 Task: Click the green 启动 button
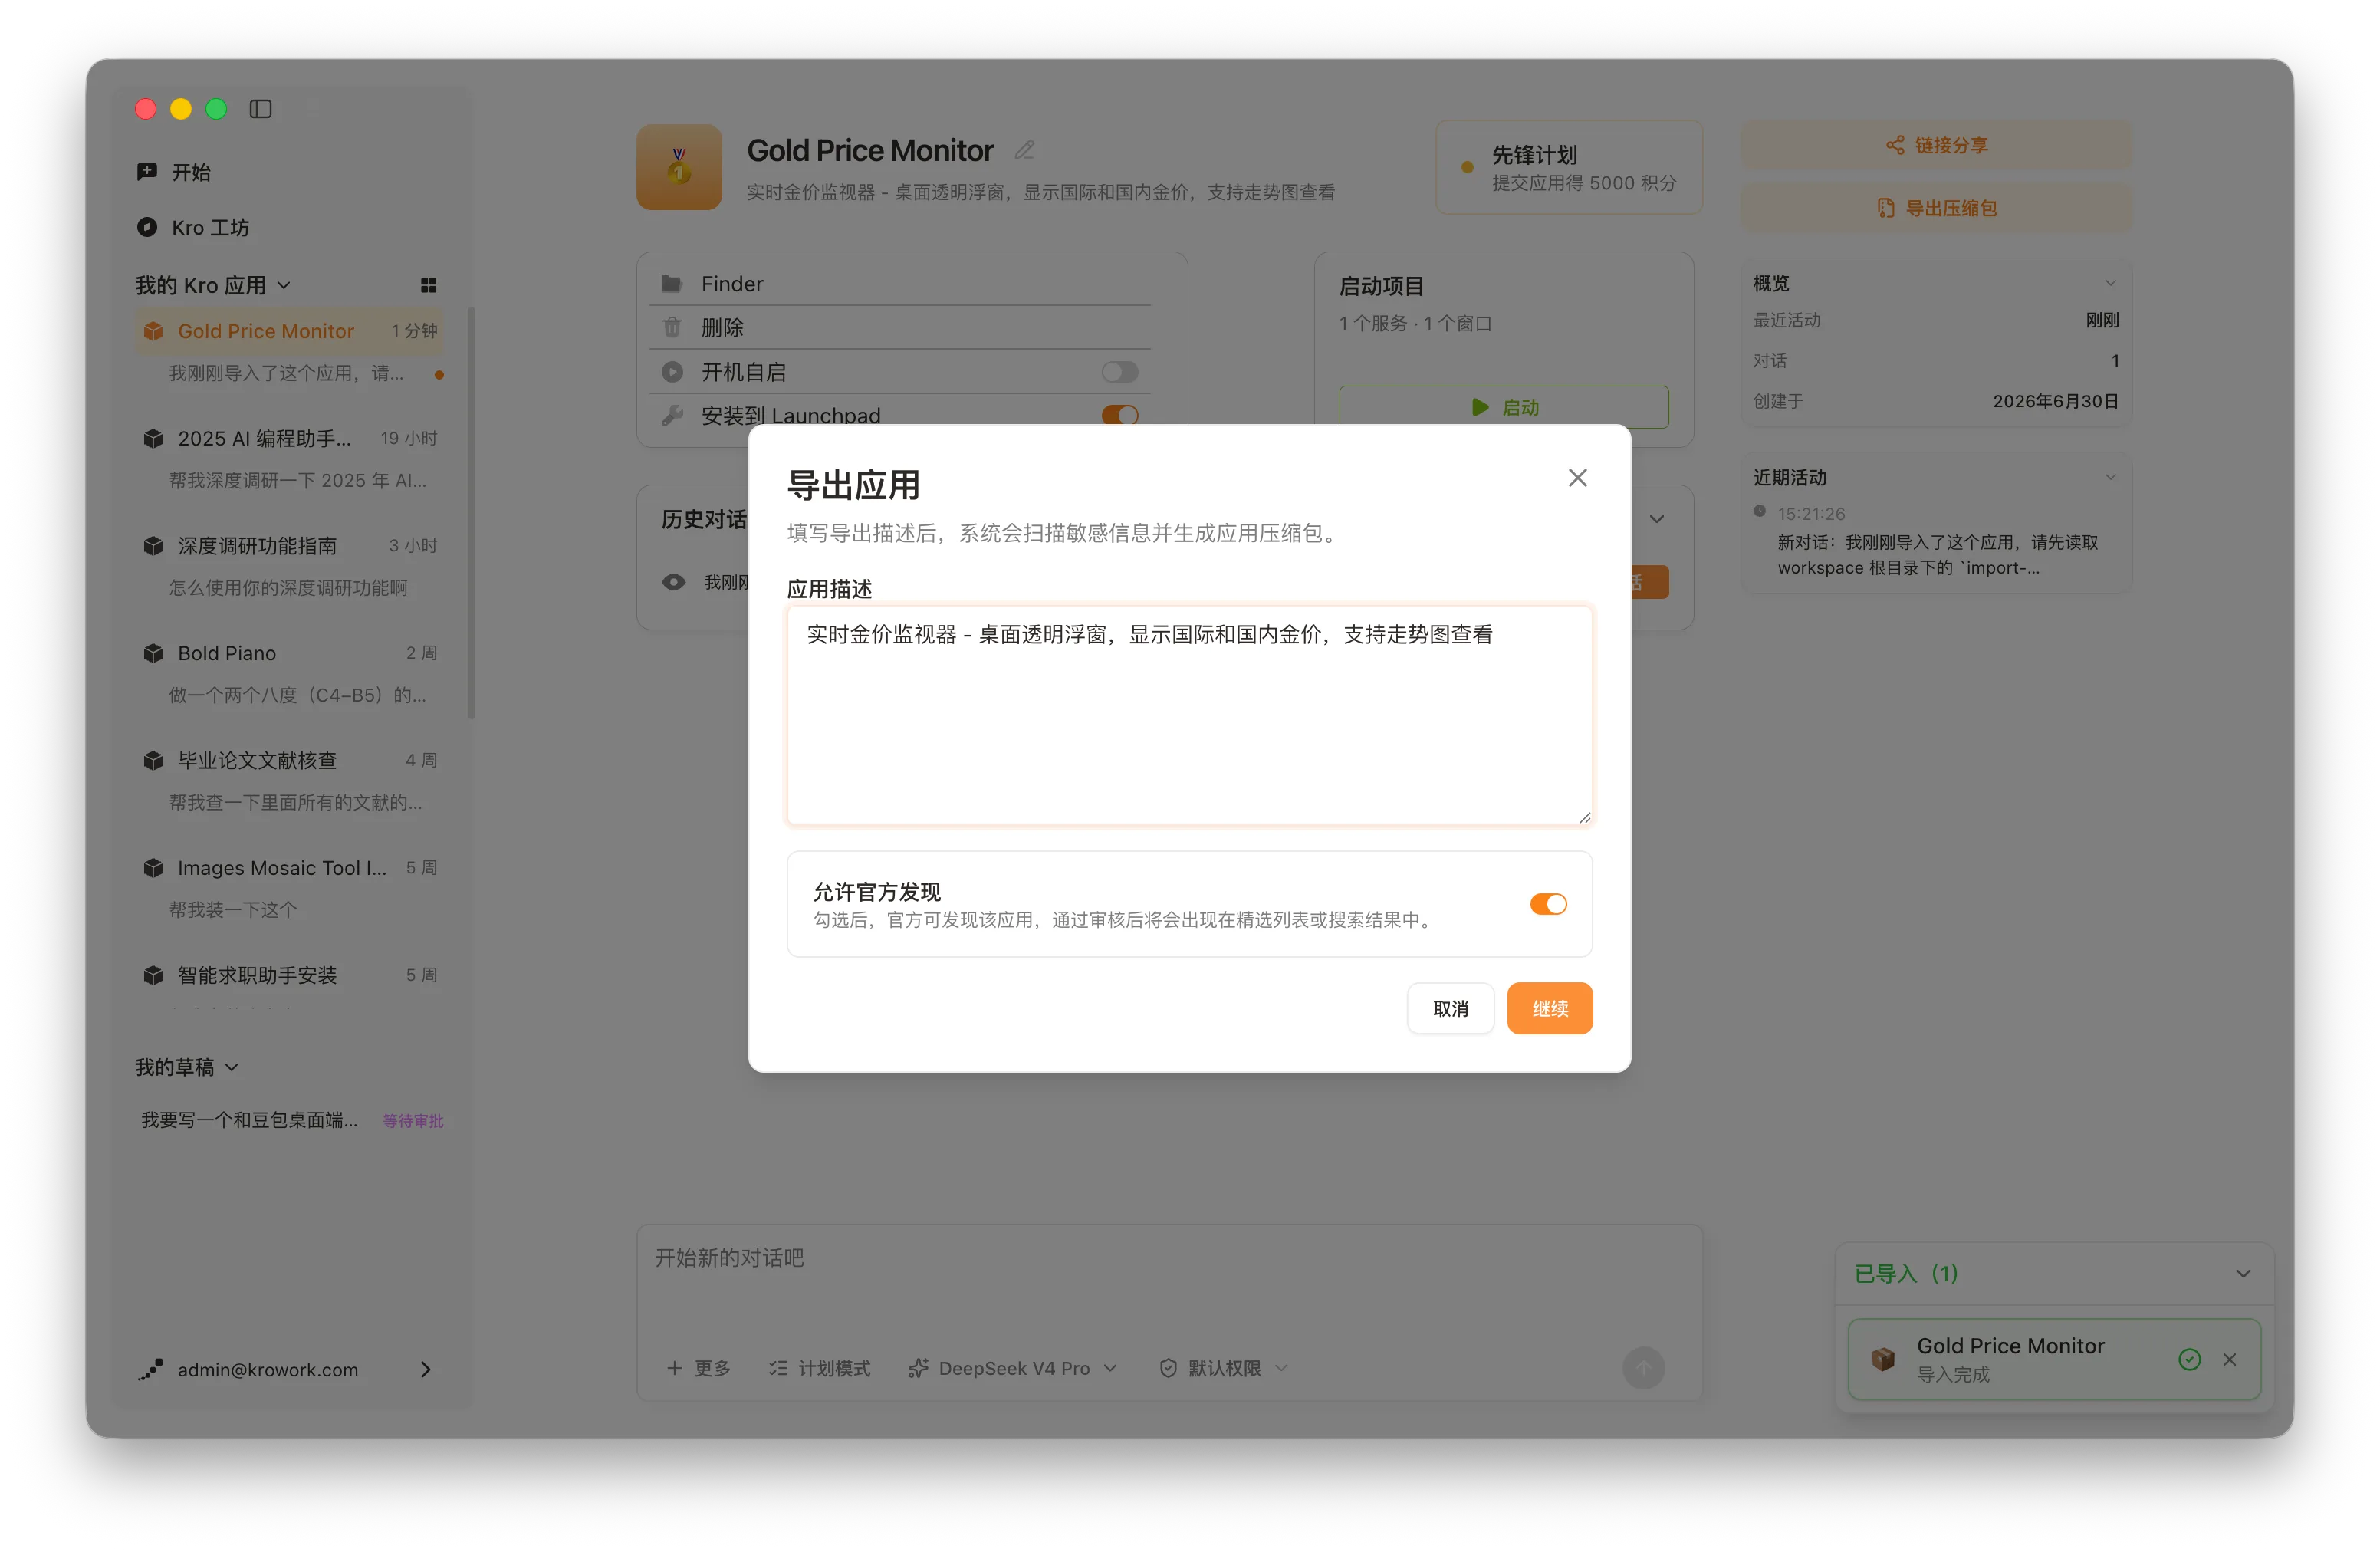coord(1503,407)
